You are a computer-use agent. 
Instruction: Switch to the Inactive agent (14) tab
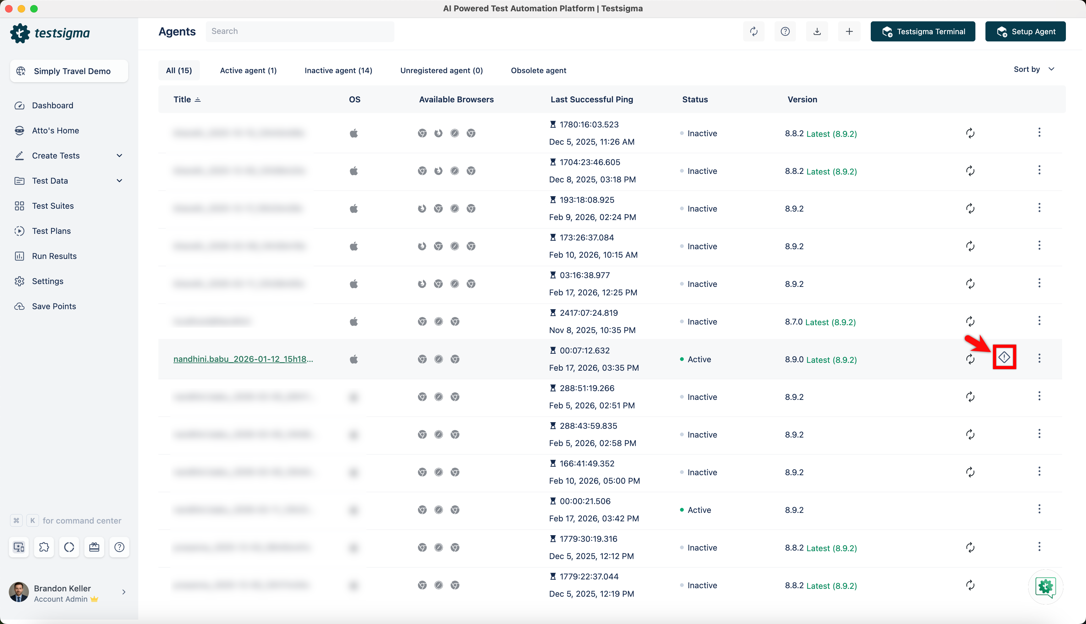click(338, 70)
